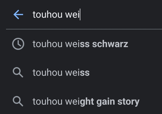This screenshot has width=162, height=114.
Task: Click "wei" in the search input
Action: (x=72, y=15)
